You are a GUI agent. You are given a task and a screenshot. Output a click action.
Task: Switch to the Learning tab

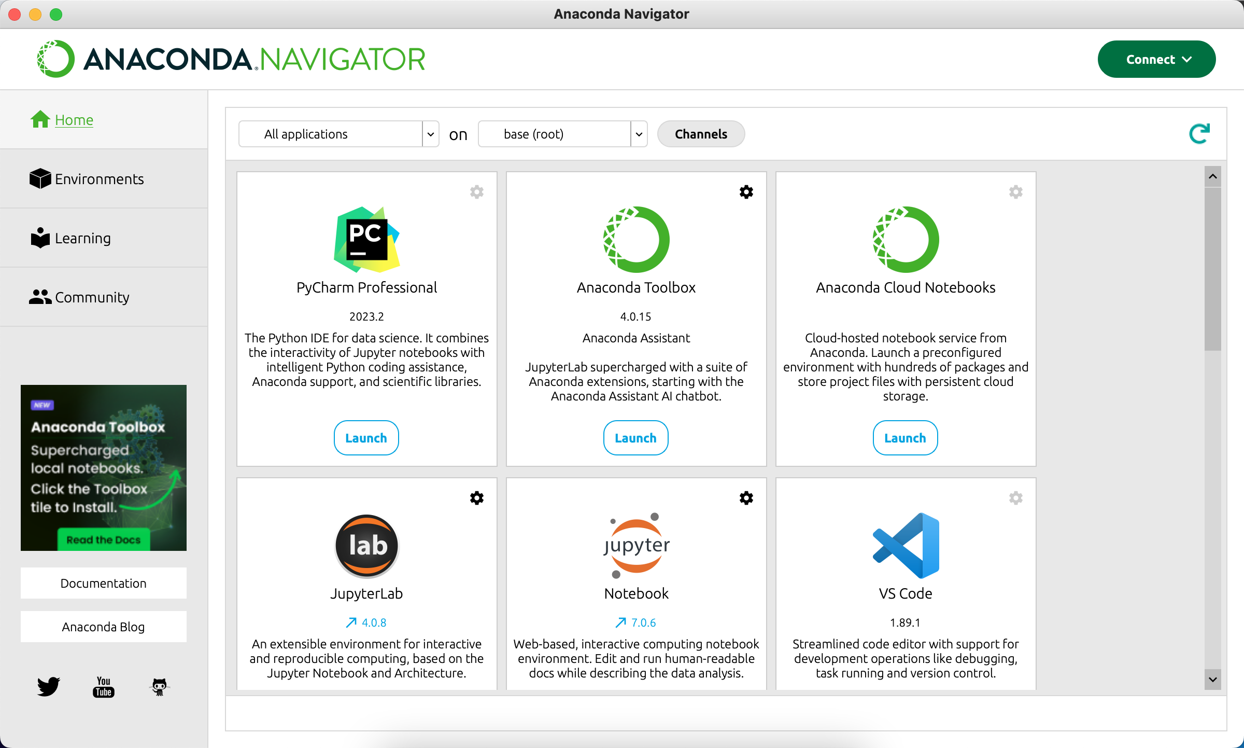coord(104,238)
